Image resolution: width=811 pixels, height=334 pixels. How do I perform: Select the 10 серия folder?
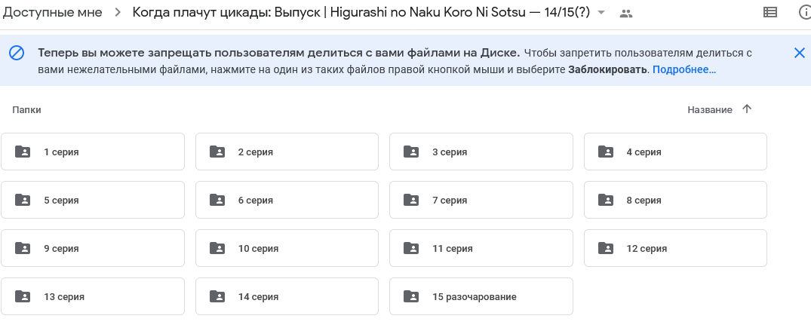click(287, 248)
